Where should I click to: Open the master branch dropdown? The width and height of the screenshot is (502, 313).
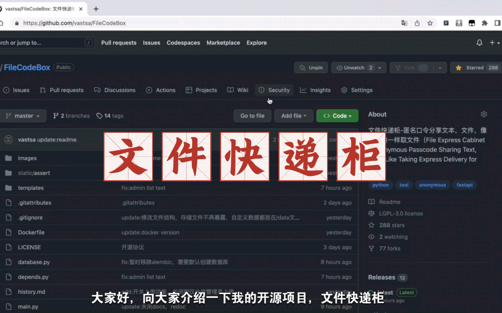pyautogui.click(x=23, y=116)
